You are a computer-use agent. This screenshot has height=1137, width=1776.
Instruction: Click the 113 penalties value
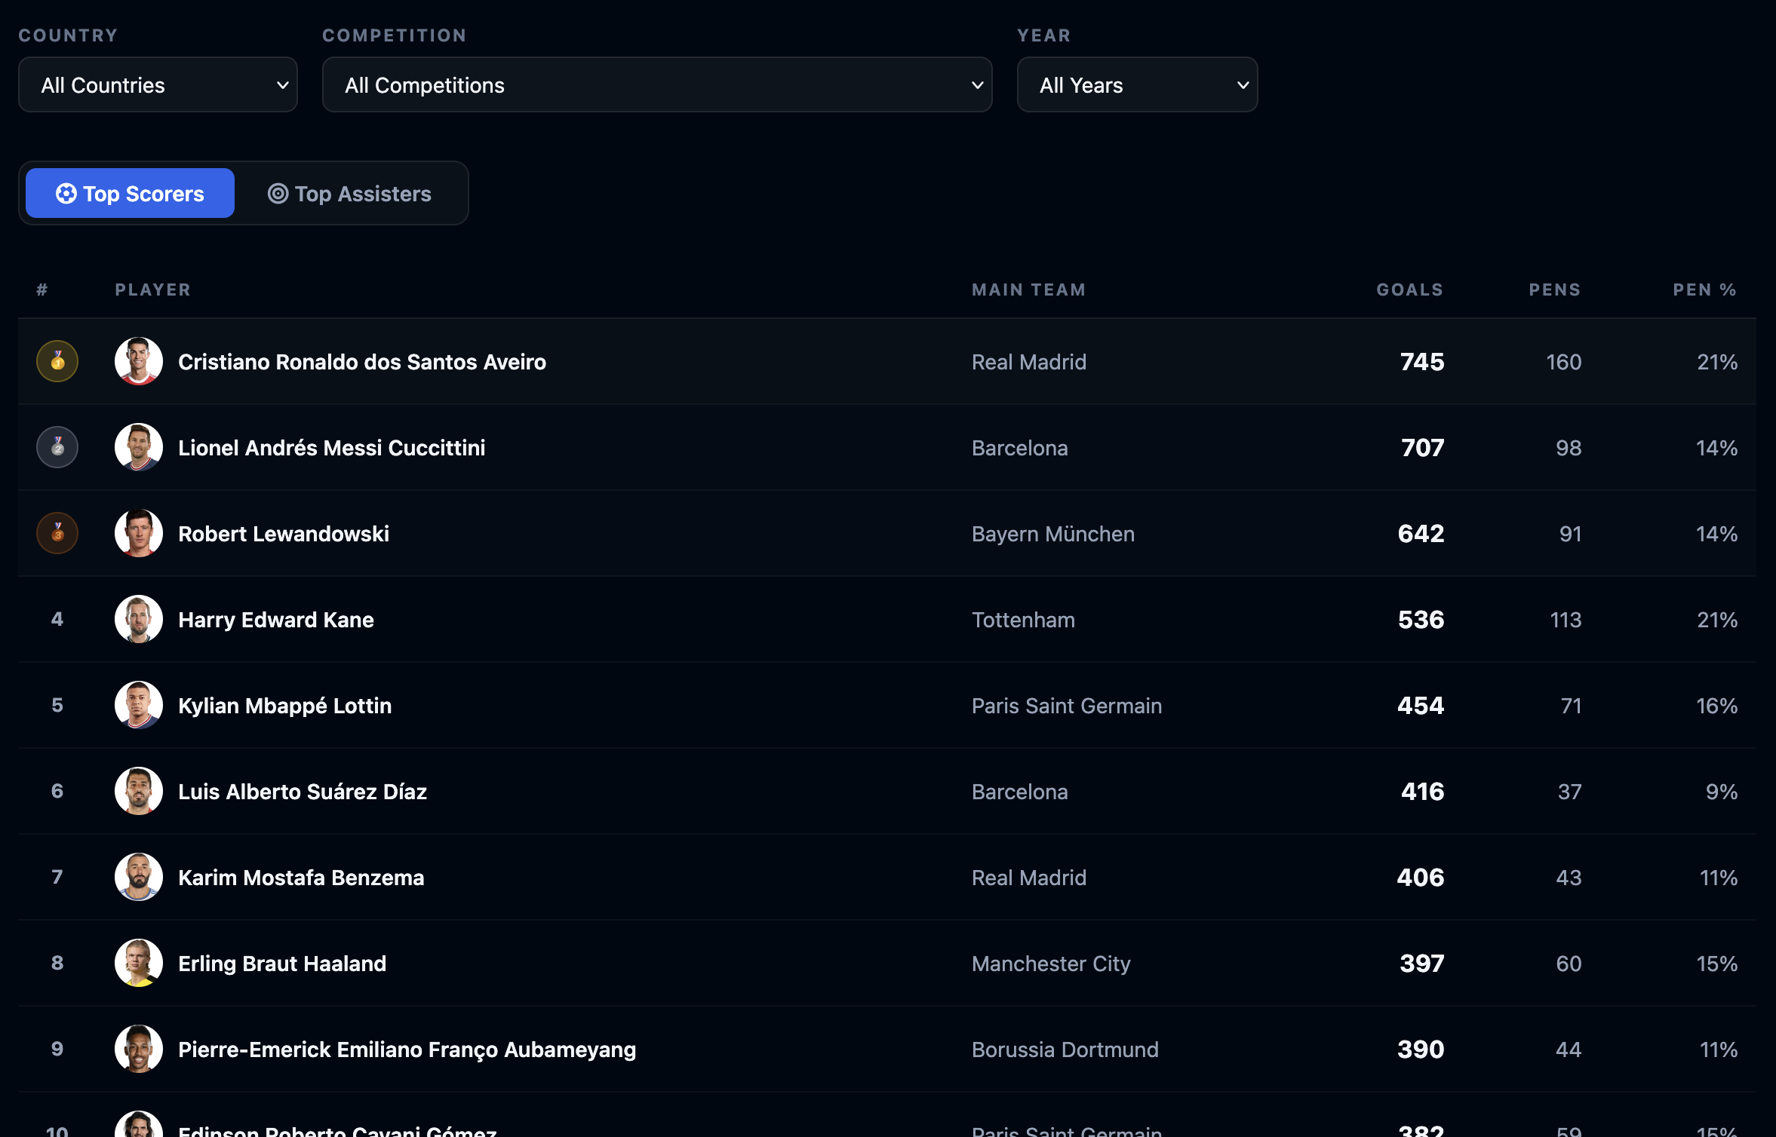[1566, 620]
